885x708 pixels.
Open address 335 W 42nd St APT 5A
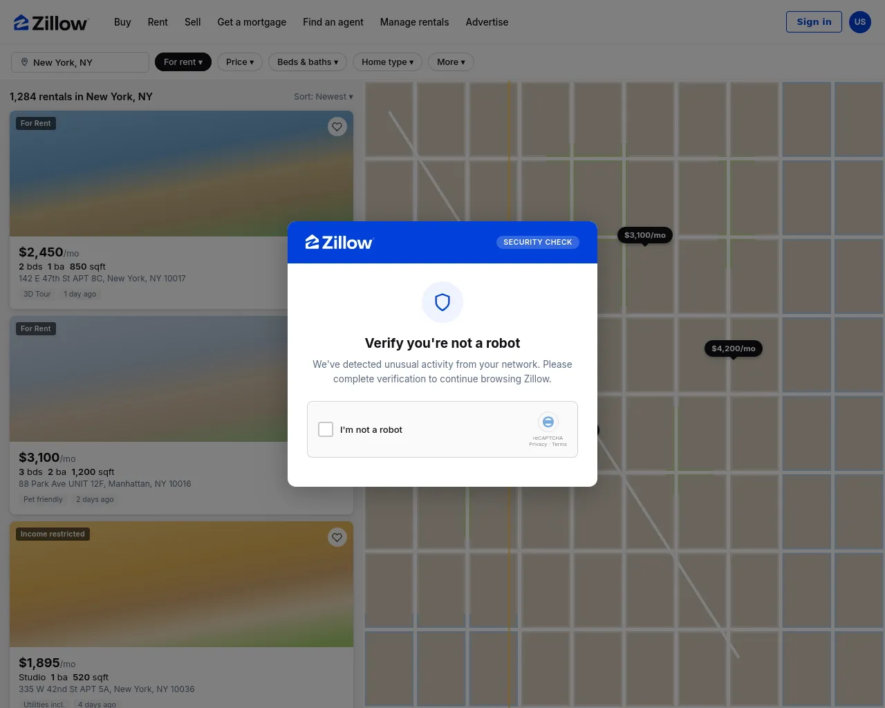click(106, 689)
